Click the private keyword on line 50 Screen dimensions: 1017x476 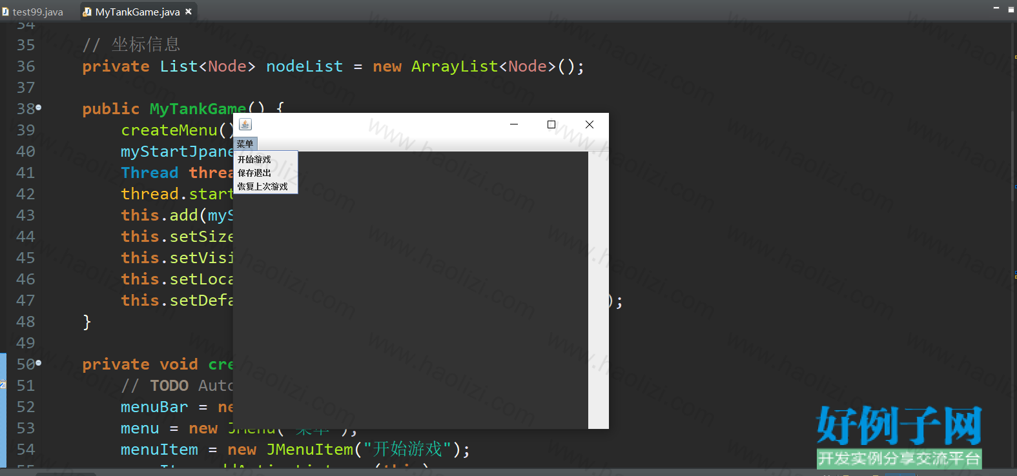[116, 364]
